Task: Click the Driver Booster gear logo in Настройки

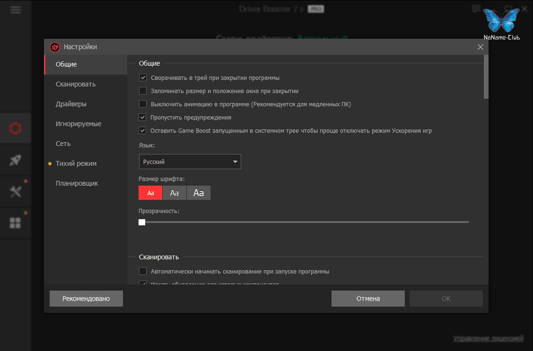Action: click(x=55, y=47)
